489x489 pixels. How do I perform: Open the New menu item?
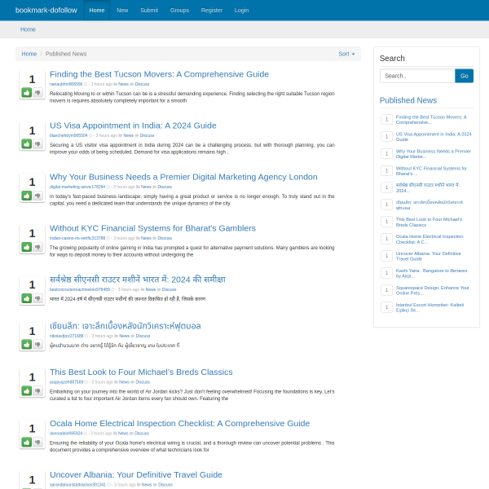122,11
